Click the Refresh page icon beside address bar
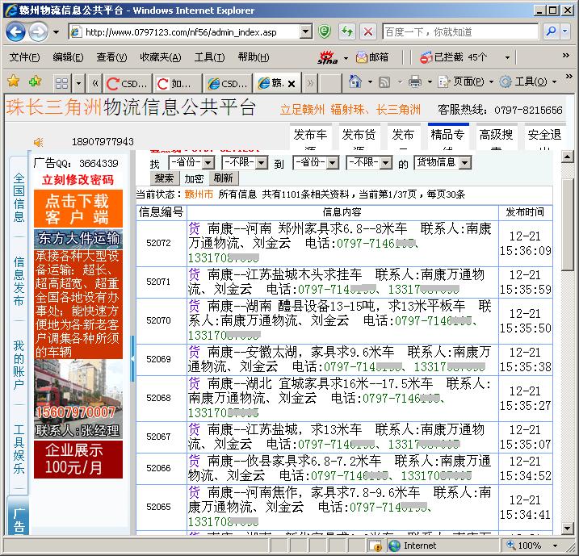579x556 pixels. pyautogui.click(x=347, y=31)
